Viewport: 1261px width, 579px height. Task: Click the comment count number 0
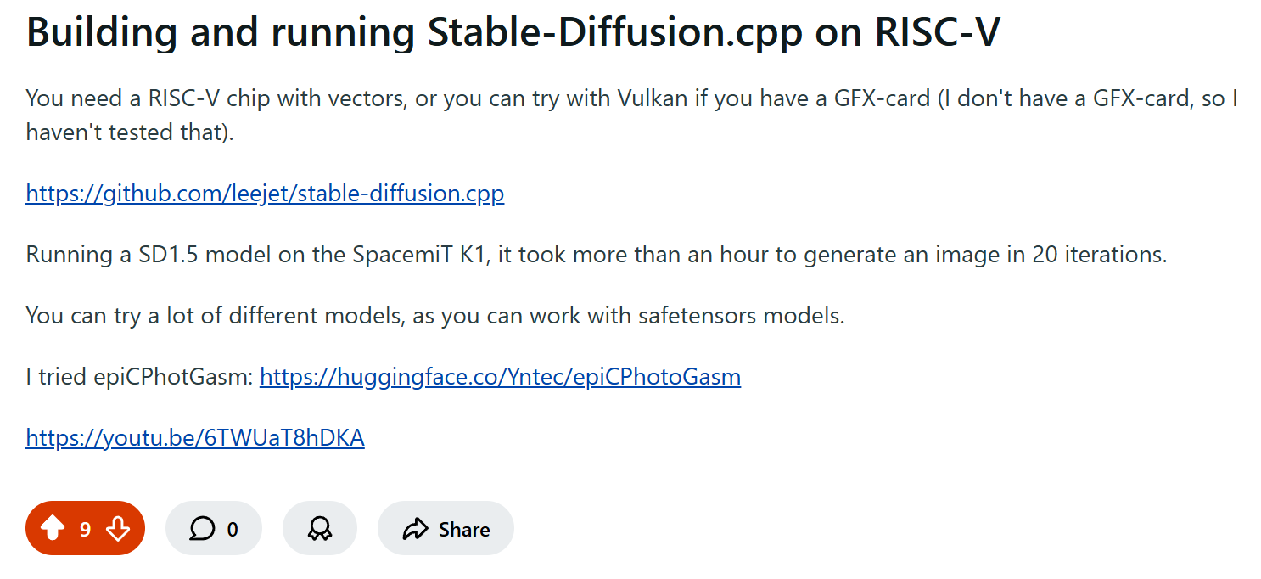[233, 530]
